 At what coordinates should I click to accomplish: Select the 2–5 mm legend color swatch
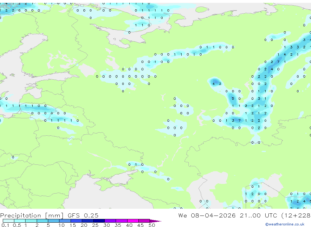tap(42, 221)
